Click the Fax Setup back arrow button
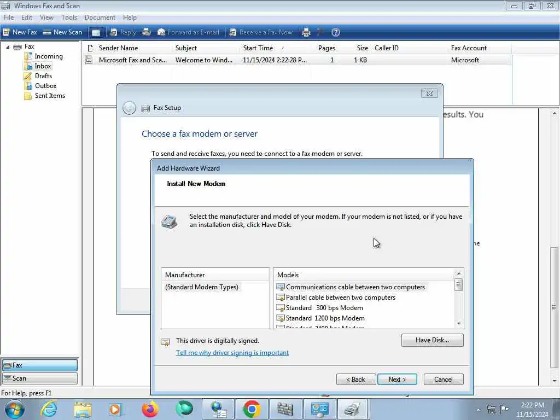The image size is (560, 420). [x=129, y=108]
